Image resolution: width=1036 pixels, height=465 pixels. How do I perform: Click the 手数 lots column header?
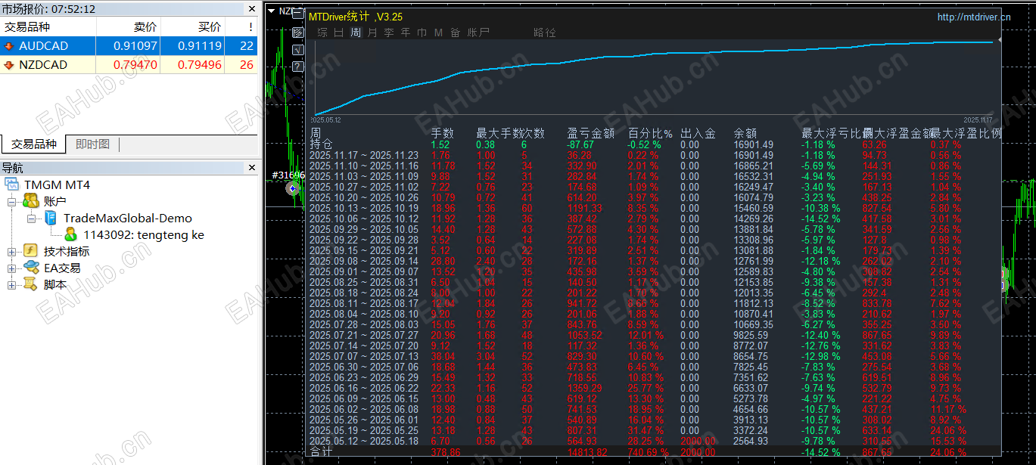(442, 133)
